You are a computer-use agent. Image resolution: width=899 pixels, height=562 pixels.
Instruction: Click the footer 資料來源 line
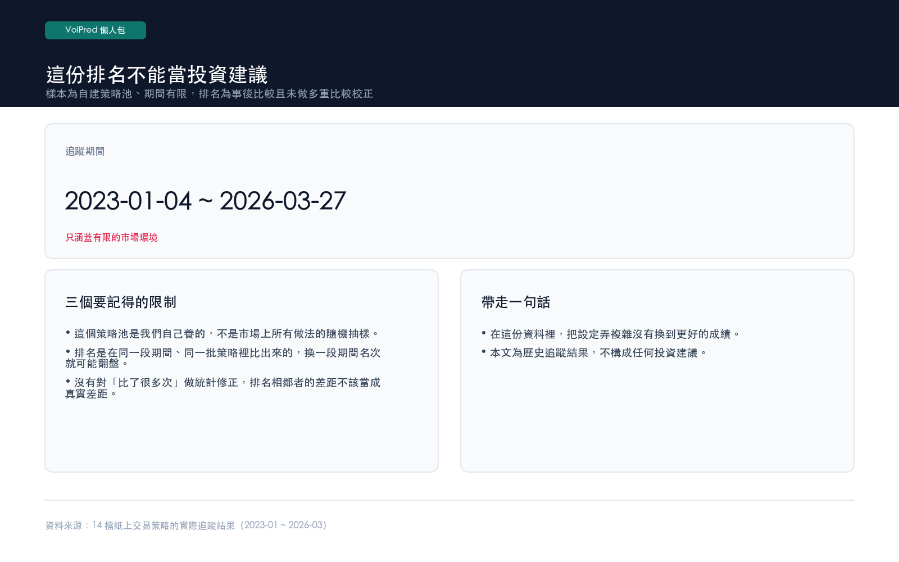(x=186, y=525)
